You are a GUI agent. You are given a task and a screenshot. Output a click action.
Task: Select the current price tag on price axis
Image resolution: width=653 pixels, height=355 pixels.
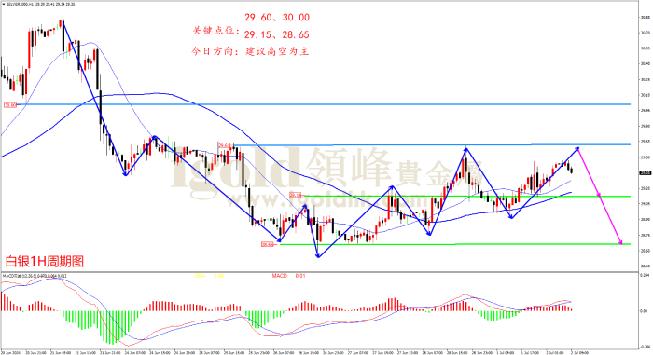[646, 172]
